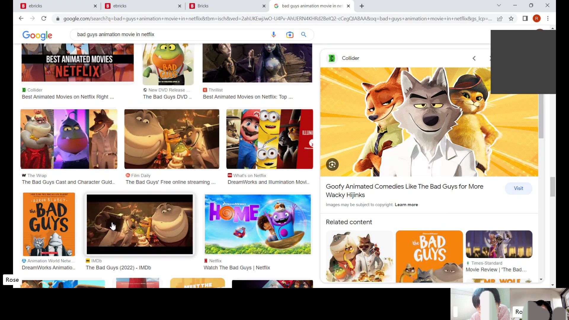Viewport: 569px width, 320px height.
Task: Go back to the previous page
Action: [x=21, y=18]
